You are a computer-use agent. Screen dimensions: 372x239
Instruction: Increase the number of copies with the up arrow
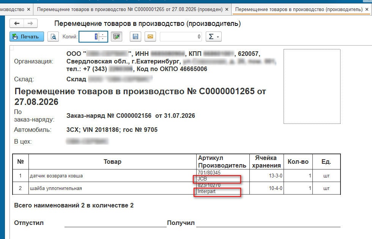click(x=103, y=35)
